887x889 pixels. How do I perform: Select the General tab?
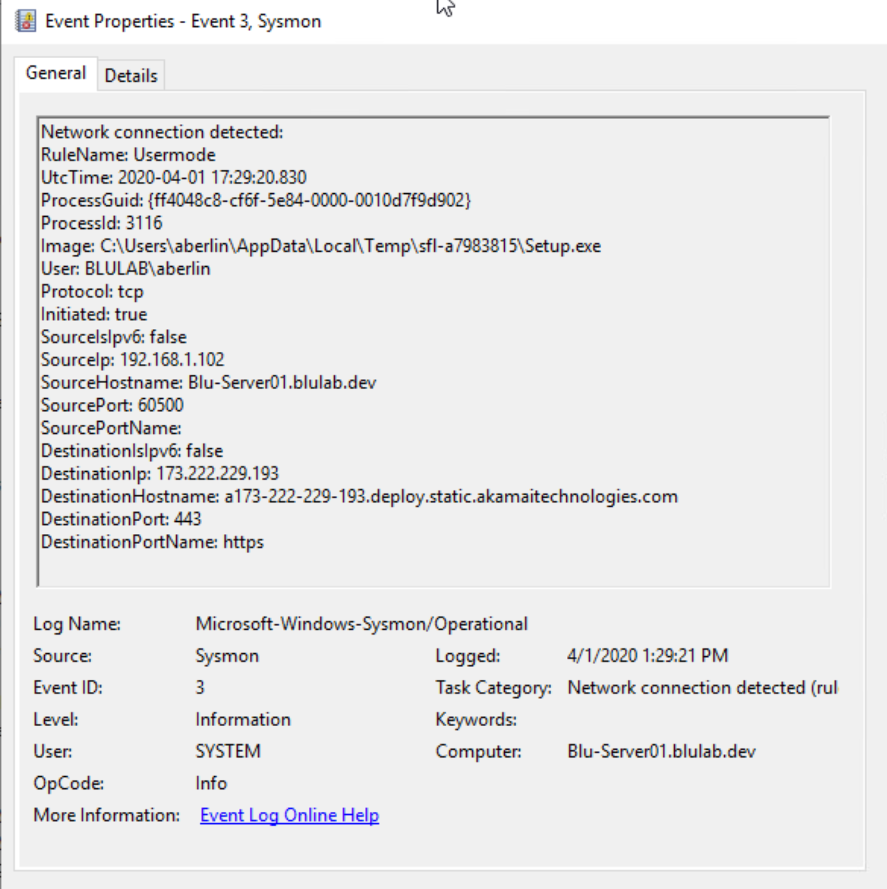click(x=56, y=72)
